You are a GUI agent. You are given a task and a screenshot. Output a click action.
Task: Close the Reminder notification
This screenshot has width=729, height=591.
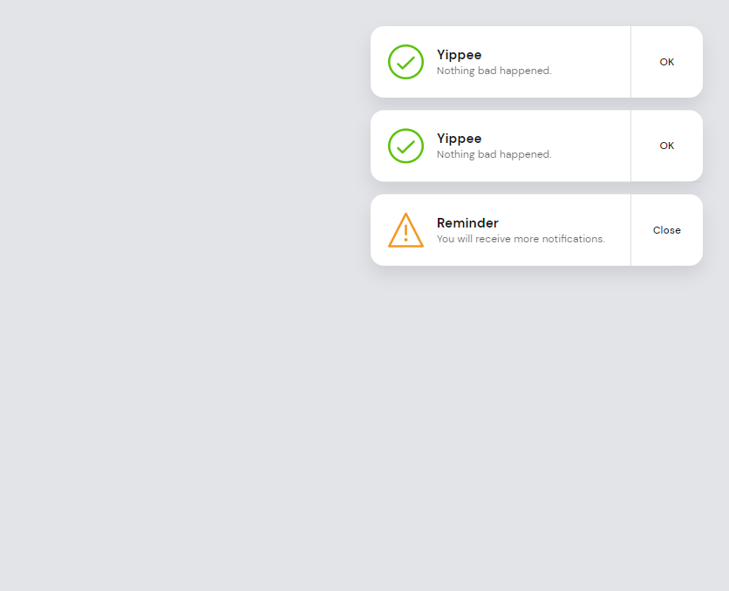pyautogui.click(x=667, y=230)
